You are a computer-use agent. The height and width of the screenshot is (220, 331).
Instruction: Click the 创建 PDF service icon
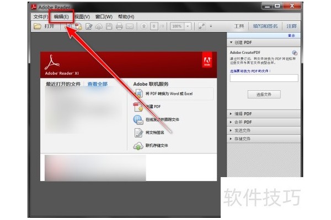click(138, 107)
